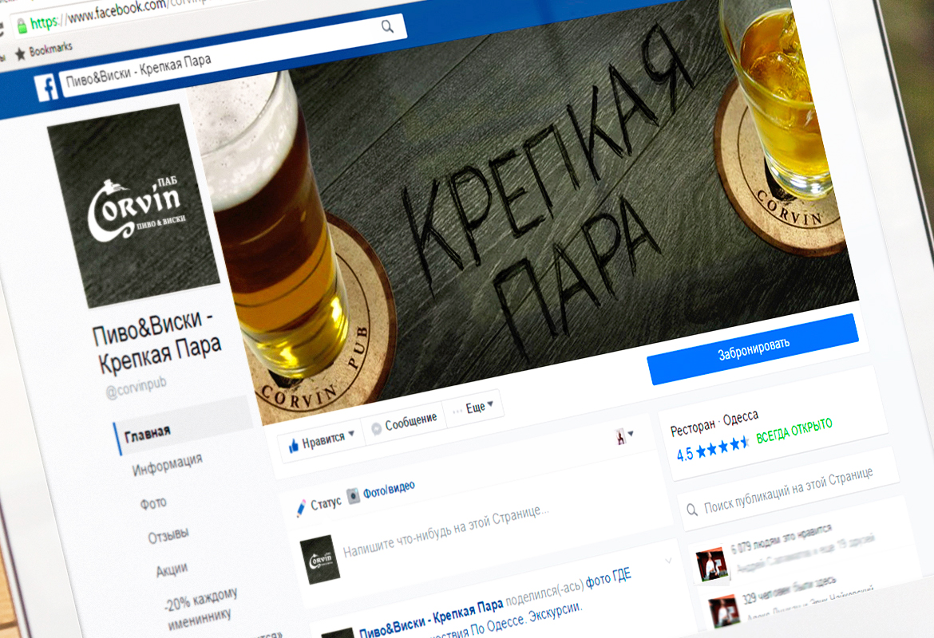Click the post options chevron arrow
The width and height of the screenshot is (934, 638).
[x=668, y=560]
